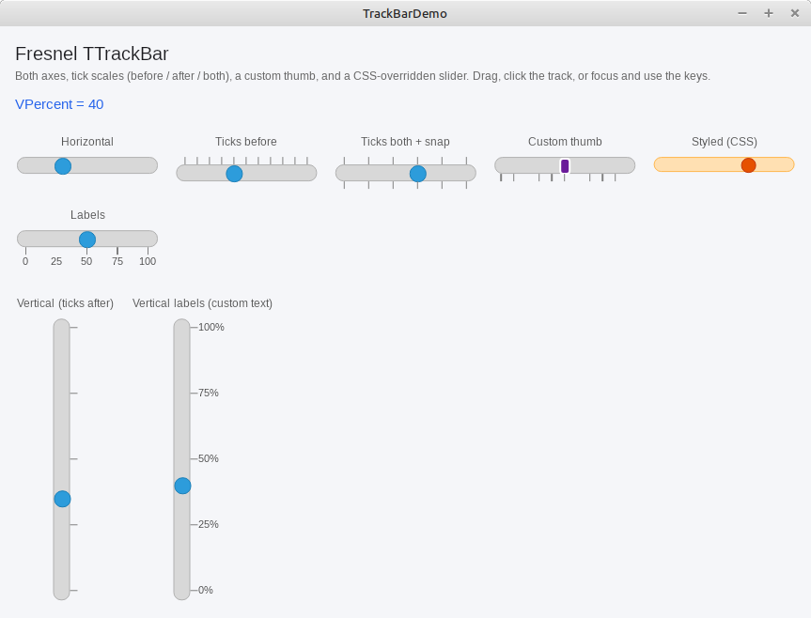The height and width of the screenshot is (618, 811).
Task: Click the 75 tick label under Labels slider
Action: (117, 261)
